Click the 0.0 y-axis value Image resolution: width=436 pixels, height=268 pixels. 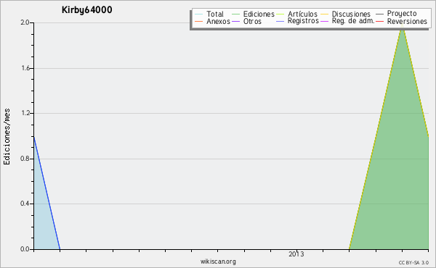tap(25, 249)
